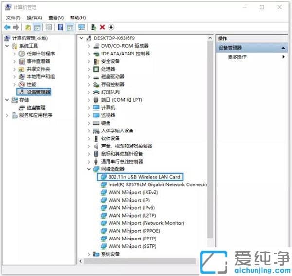
Task: Click the device list horizontal scrollbar
Action: pos(140,261)
